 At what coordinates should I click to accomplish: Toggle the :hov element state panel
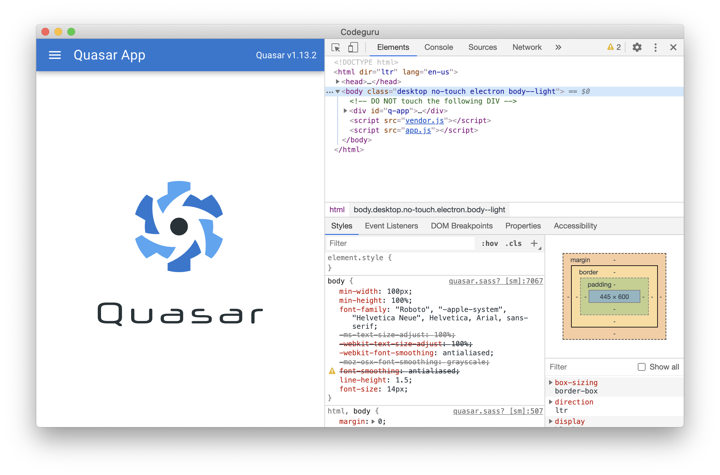point(489,243)
